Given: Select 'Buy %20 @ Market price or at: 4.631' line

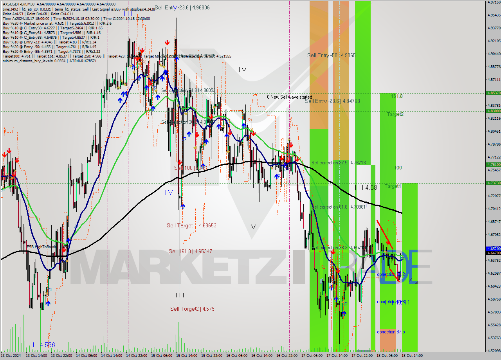Looking at the screenshot, I should (x=57, y=23).
